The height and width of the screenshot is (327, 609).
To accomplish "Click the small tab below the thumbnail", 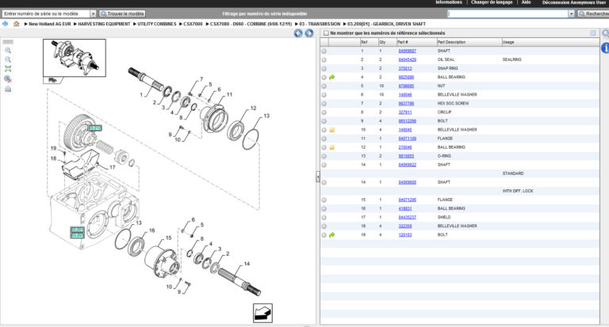I will [x=53, y=80].
